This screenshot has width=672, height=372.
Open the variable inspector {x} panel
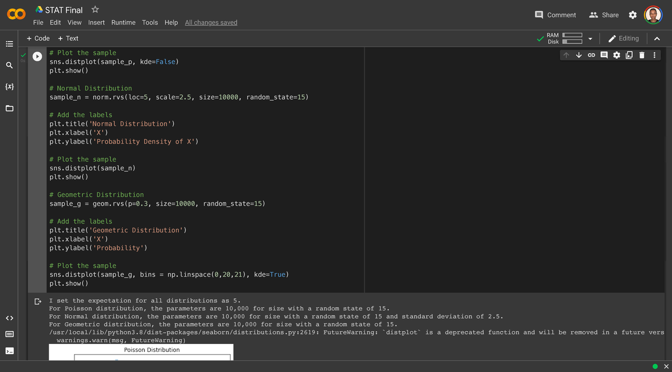[9, 87]
